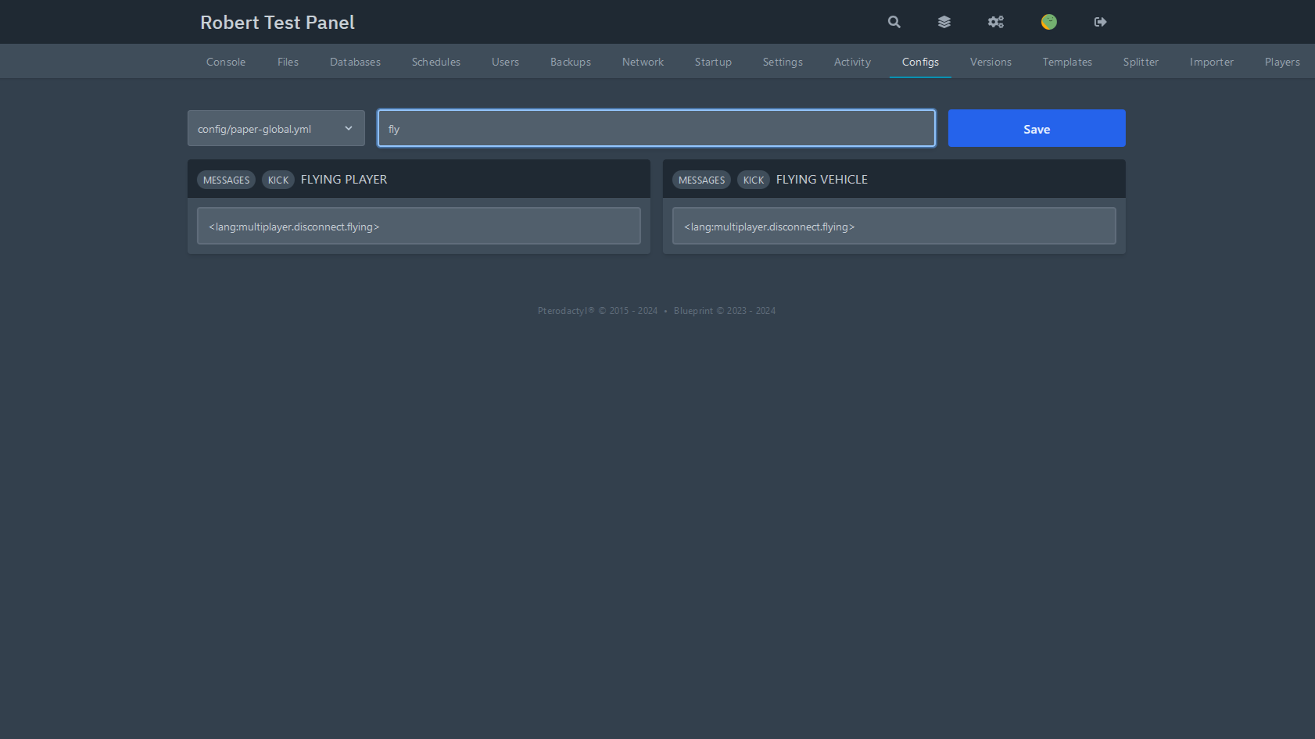
Task: Open the config/paper-global.yml file selector
Action: (x=275, y=128)
